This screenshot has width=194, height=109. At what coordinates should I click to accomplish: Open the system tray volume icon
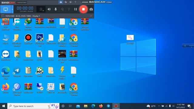point(173,106)
